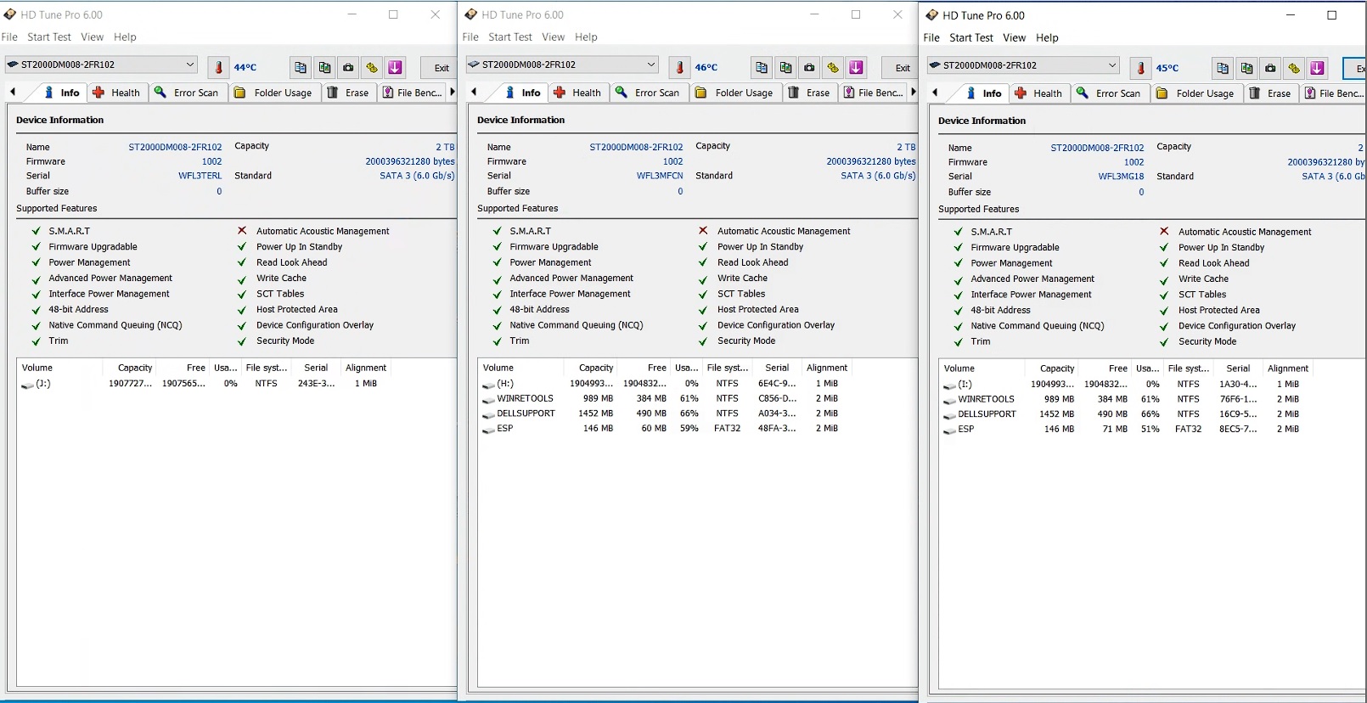Click the thermometer icon beside 45°C

click(1140, 68)
